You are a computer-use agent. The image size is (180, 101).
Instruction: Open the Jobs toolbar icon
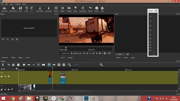[x=102, y=9]
